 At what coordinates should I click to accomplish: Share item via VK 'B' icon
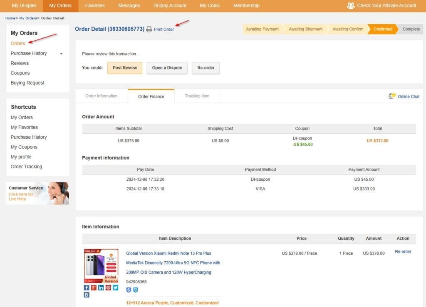pos(87,295)
